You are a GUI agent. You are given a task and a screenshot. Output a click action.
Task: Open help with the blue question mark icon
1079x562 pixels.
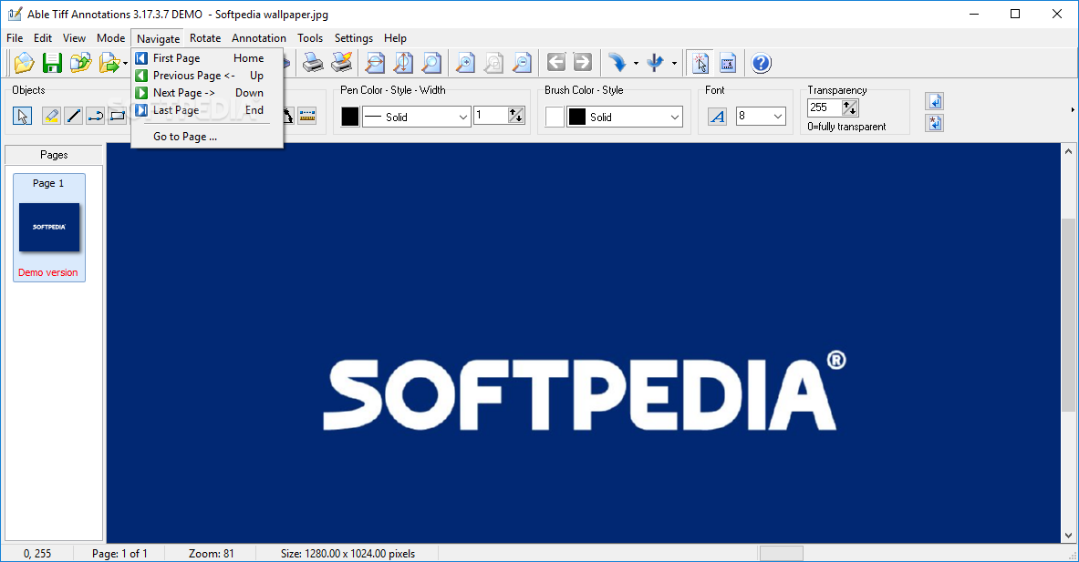point(761,63)
